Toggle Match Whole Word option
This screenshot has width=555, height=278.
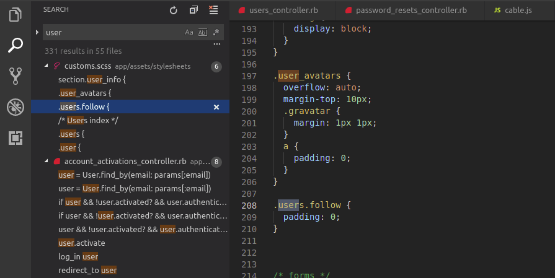202,32
